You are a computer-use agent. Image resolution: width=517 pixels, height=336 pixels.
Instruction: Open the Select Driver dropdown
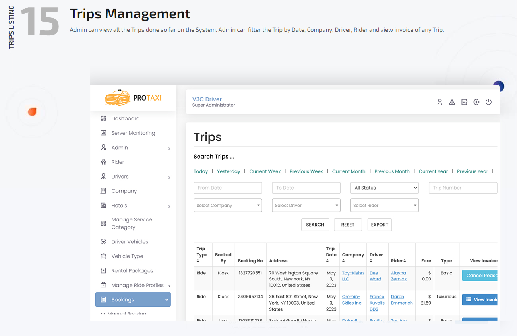coord(306,205)
